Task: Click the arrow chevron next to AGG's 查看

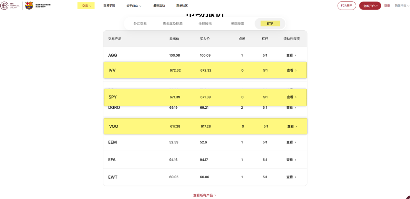Action: pyautogui.click(x=296, y=55)
